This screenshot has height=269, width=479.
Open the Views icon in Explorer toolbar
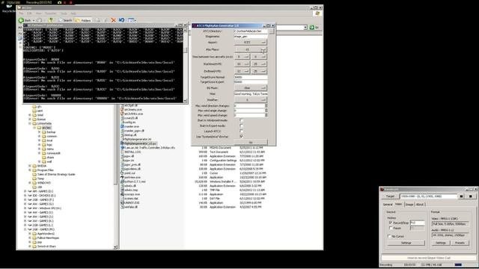pyautogui.click(x=132, y=20)
